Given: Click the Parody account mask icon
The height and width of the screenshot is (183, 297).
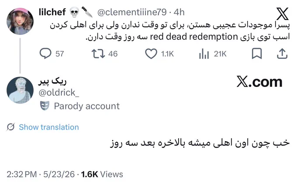Looking at the screenshot, I should (45, 106).
